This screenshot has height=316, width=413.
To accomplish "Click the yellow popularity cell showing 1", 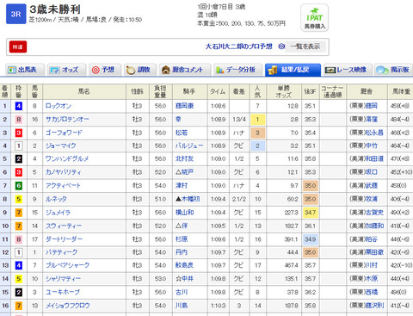I will tap(257, 120).
